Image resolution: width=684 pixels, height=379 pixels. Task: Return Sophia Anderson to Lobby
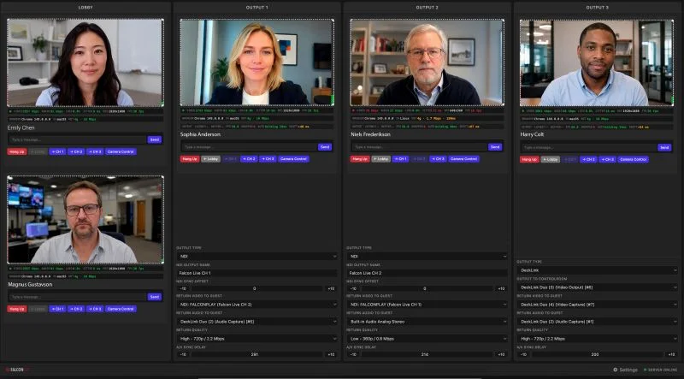click(x=210, y=159)
